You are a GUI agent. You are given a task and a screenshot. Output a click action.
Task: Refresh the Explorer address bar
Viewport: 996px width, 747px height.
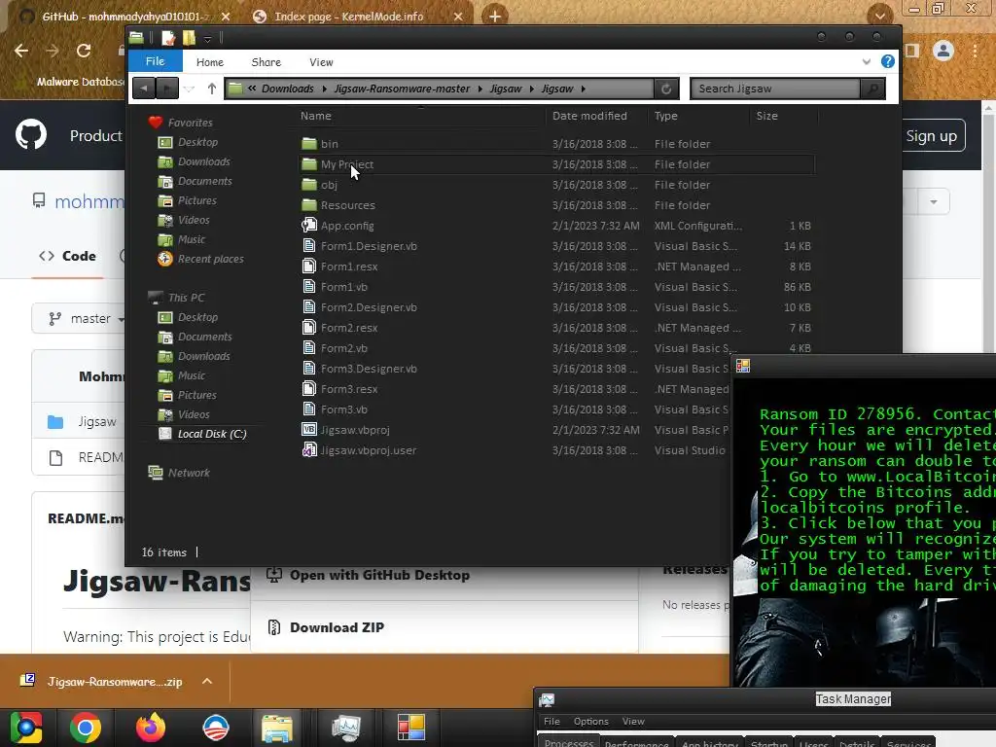(666, 89)
